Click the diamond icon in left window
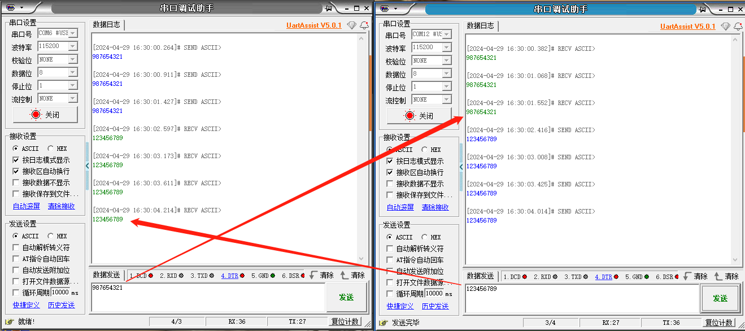745x331 pixels. (352, 25)
